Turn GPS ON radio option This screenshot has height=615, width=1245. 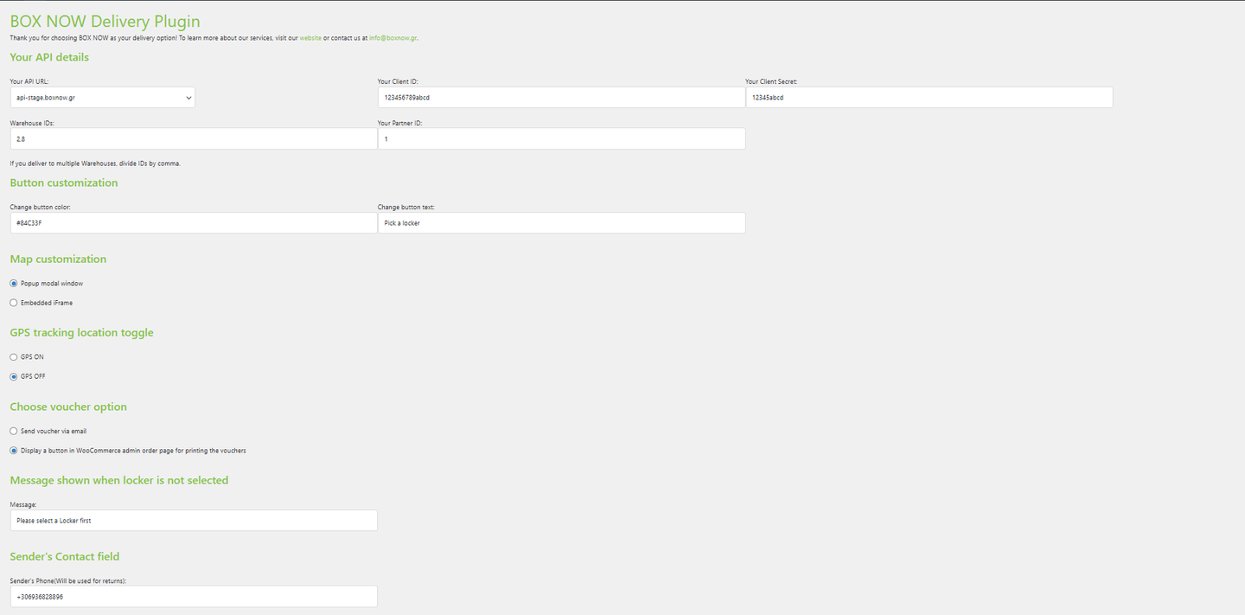tap(13, 357)
